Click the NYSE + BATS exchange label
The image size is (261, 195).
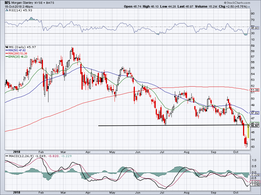44,3
